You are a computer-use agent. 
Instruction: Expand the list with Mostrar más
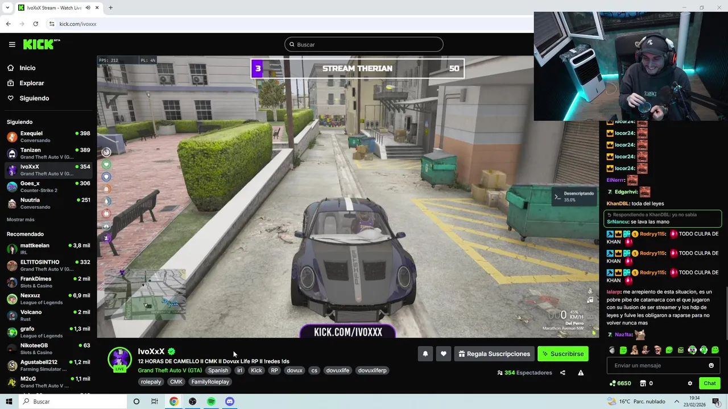coord(20,219)
